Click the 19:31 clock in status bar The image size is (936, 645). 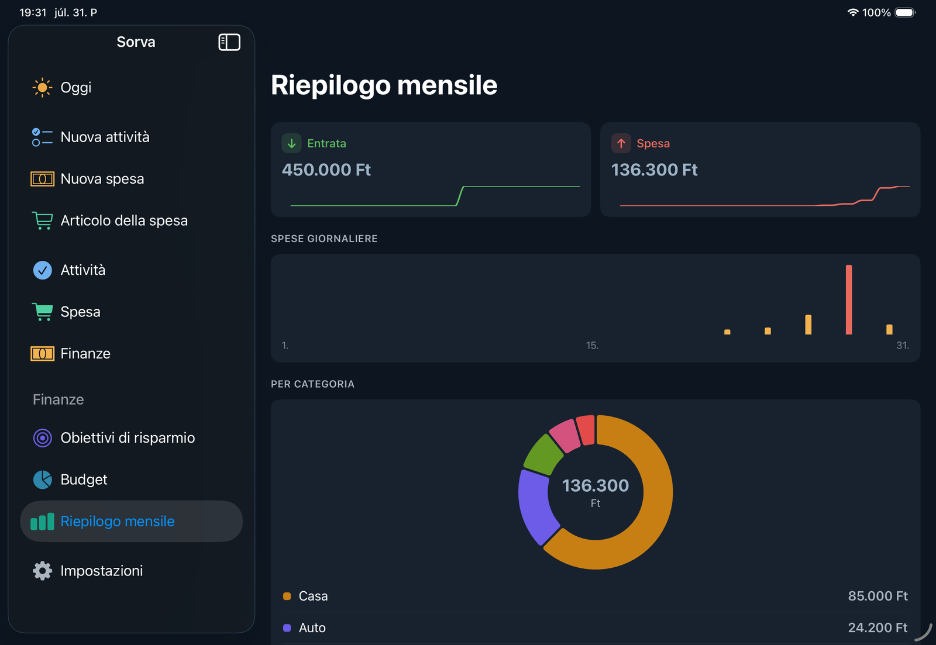[33, 12]
